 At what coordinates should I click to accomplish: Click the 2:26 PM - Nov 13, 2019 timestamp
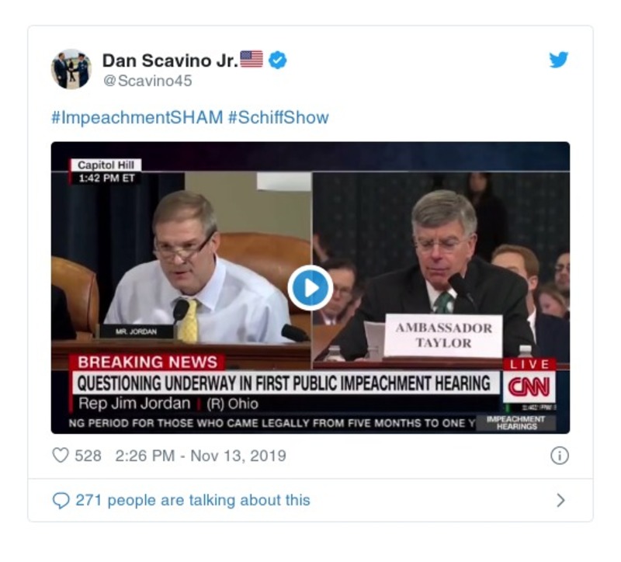(200, 456)
